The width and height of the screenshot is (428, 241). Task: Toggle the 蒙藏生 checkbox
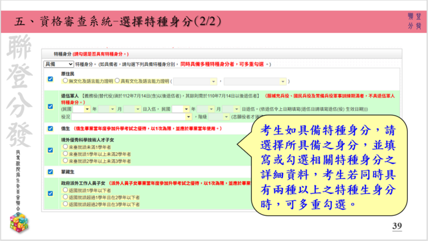(x=50, y=172)
